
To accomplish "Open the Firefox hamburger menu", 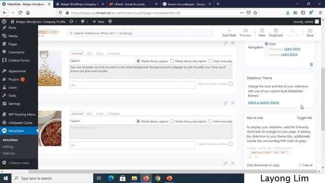I will coord(320,13).
